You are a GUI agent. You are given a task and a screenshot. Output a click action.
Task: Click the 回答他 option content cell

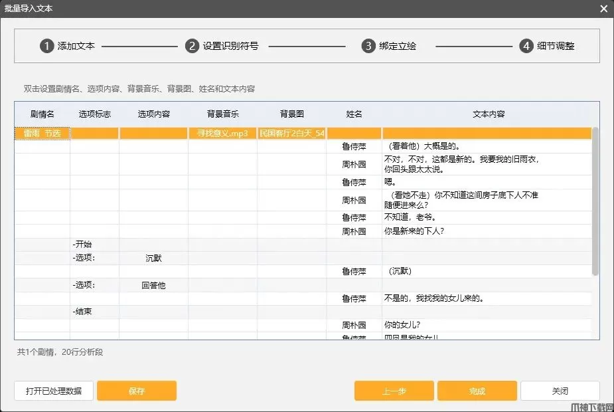coord(153,285)
